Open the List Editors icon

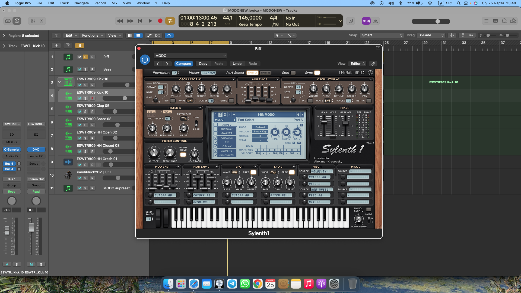[x=486, y=21]
